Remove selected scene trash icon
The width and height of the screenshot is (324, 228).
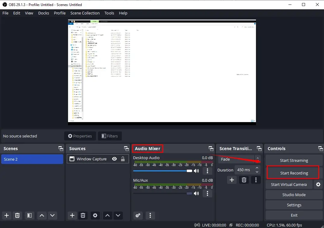pyautogui.click(x=17, y=215)
